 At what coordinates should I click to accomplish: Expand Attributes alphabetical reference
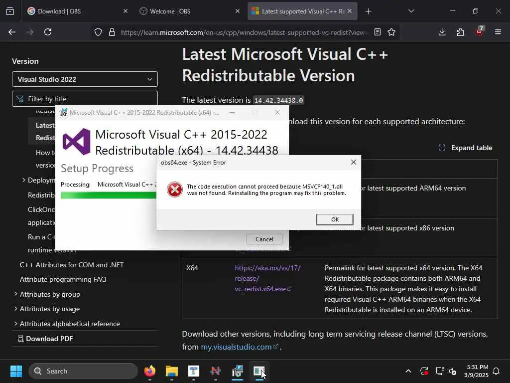(15, 323)
